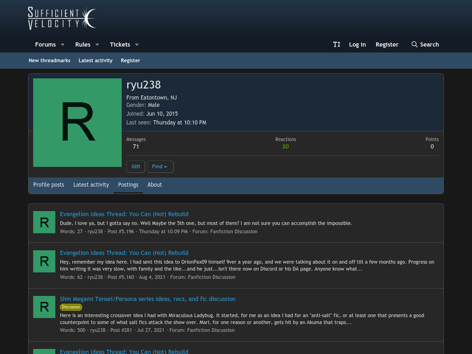Click ryu238 username under post #5,160

(95, 277)
